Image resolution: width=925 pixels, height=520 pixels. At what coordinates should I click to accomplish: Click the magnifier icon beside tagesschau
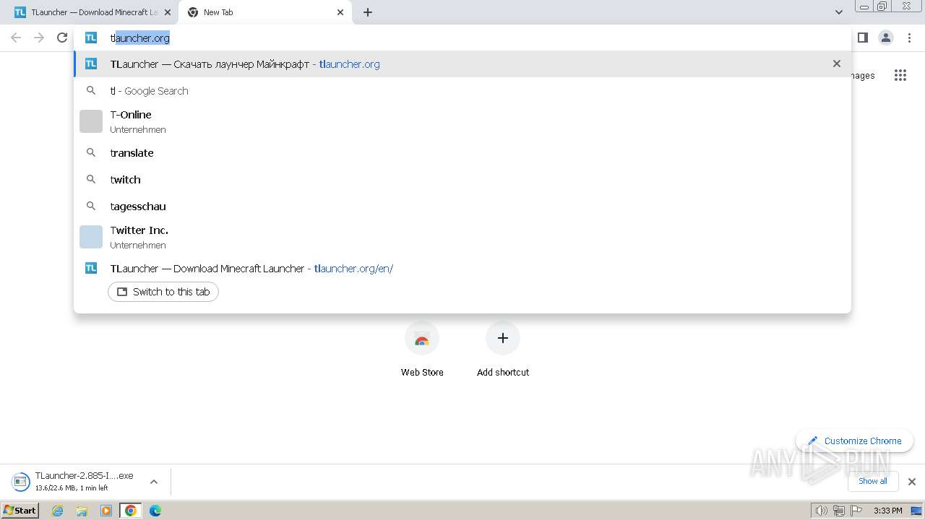pos(91,206)
